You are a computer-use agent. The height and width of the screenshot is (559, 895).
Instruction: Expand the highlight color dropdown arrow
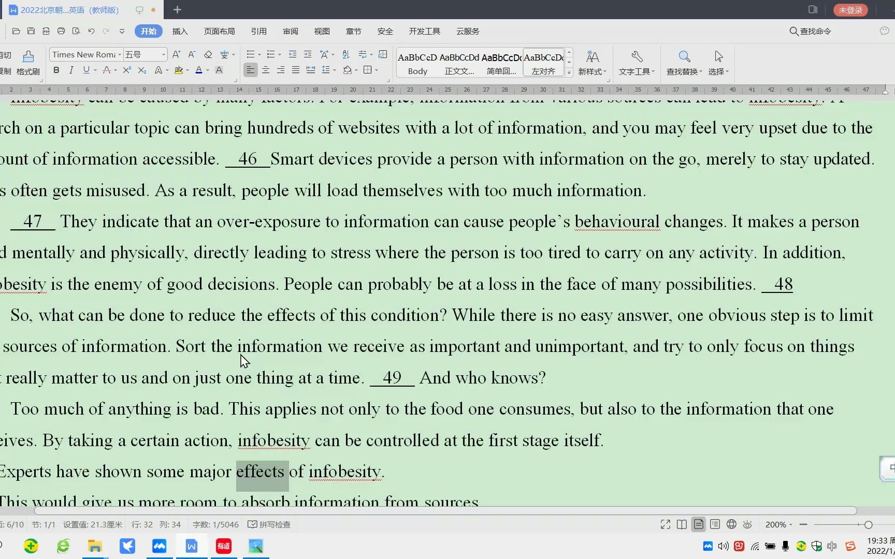point(187,70)
